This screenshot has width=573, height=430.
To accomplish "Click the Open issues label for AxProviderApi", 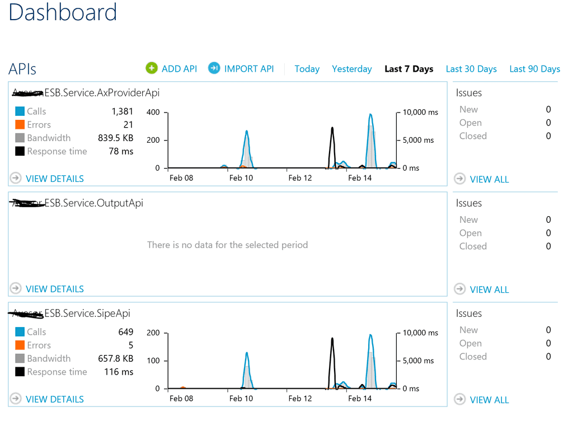I will click(x=471, y=123).
